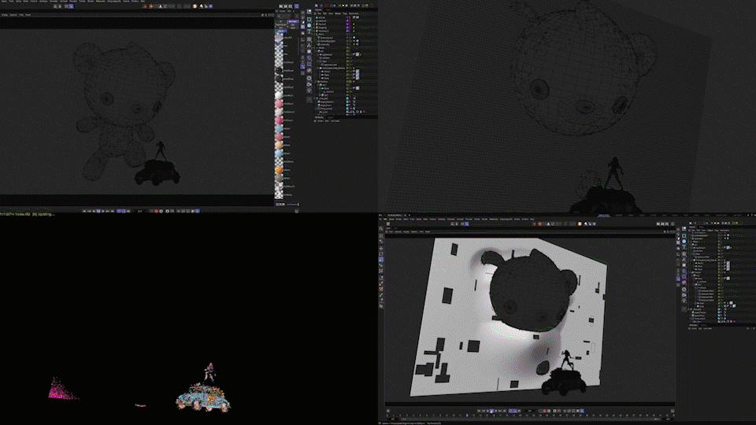
Task: Select the Move tool in bottom-right window's left toolbar
Action: [381, 248]
